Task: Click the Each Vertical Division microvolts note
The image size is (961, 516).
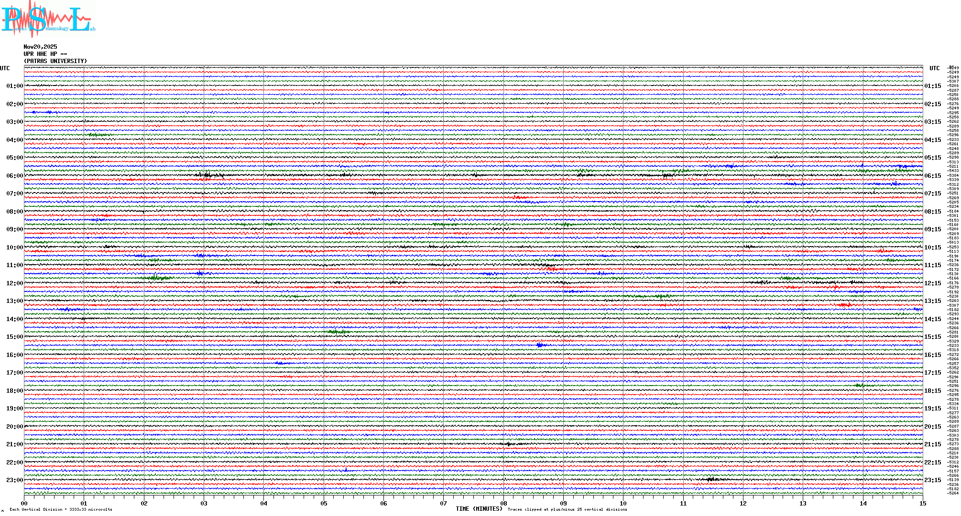Action: pyautogui.click(x=61, y=510)
